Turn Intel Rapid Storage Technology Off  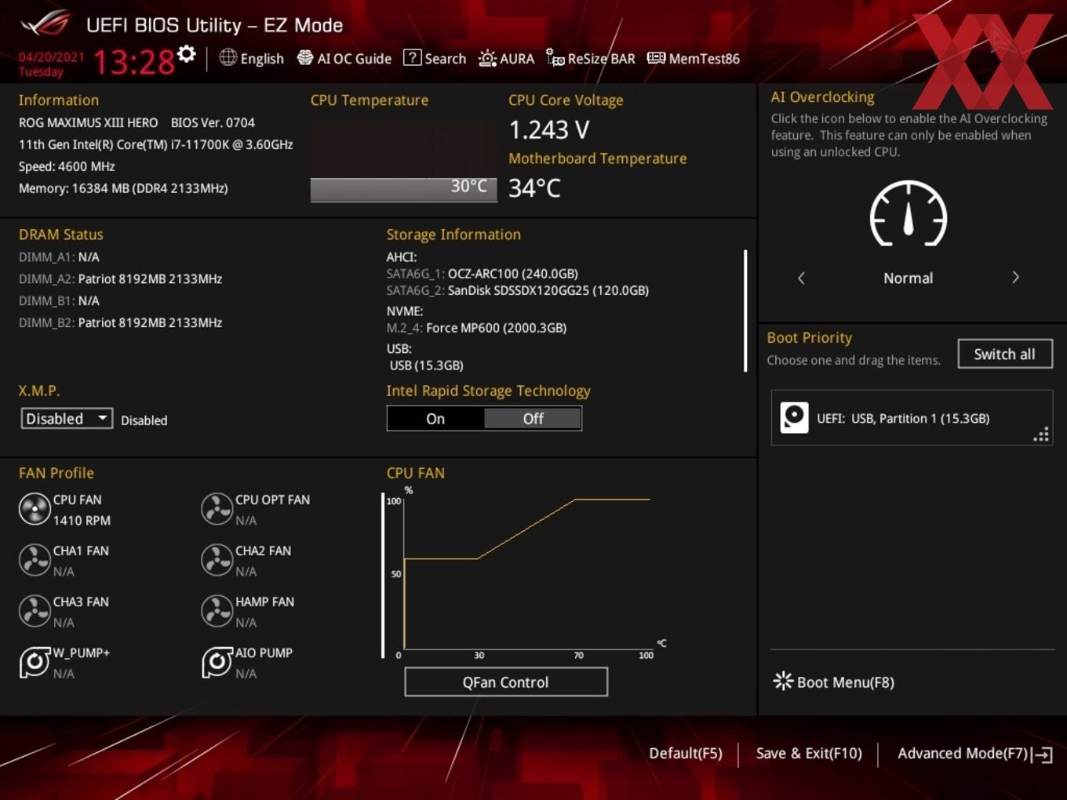point(533,419)
